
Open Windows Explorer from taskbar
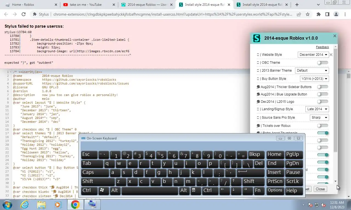pos(41,205)
